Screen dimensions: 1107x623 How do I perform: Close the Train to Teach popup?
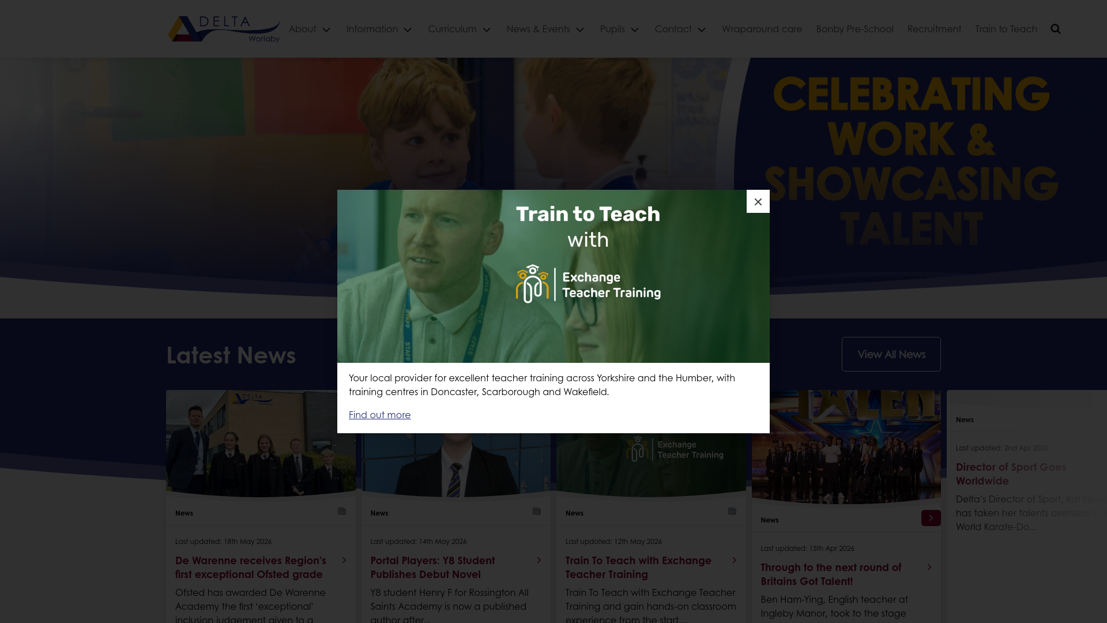758,201
